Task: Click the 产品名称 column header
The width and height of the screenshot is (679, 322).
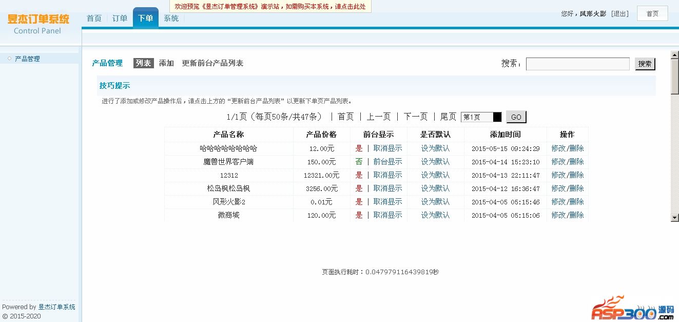Action: [x=228, y=135]
